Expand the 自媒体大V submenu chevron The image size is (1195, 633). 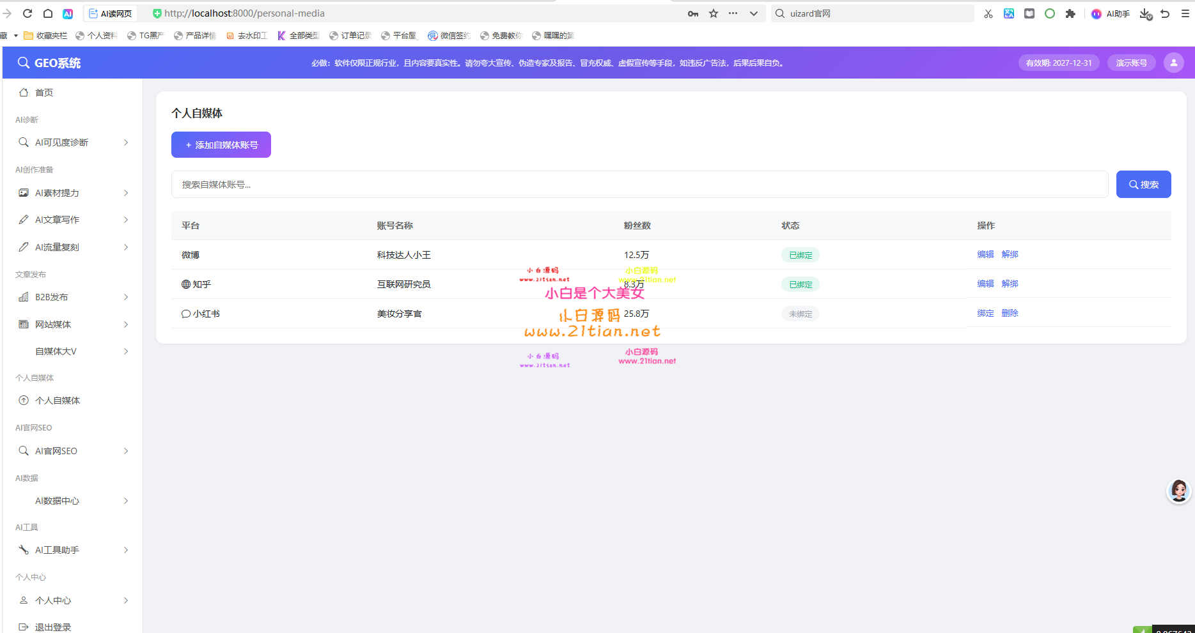click(x=126, y=351)
